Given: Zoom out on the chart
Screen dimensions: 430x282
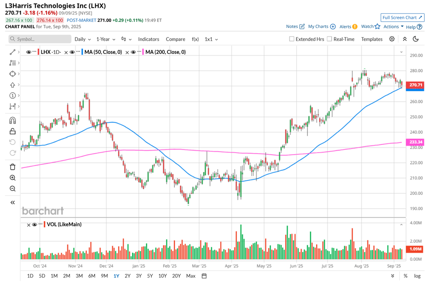Looking at the screenshot, I should 13,189.
